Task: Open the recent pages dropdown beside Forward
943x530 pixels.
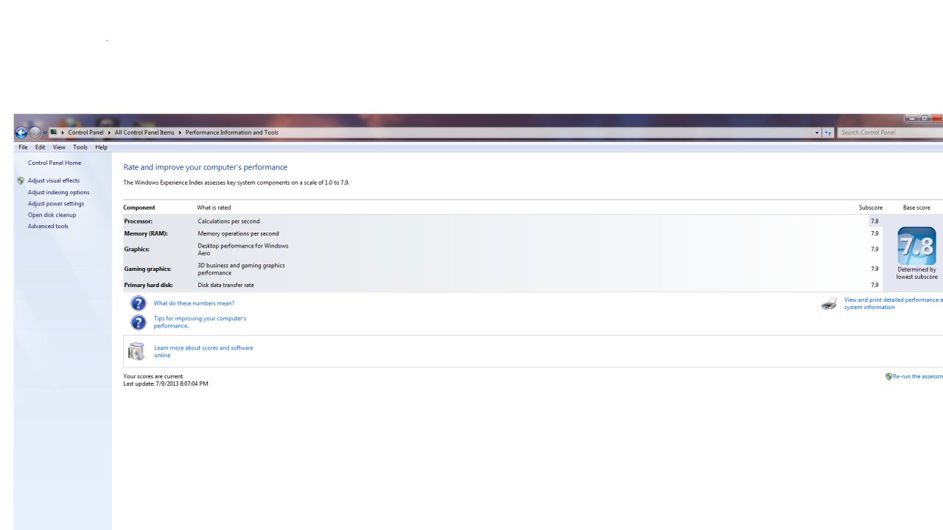Action: [44, 133]
